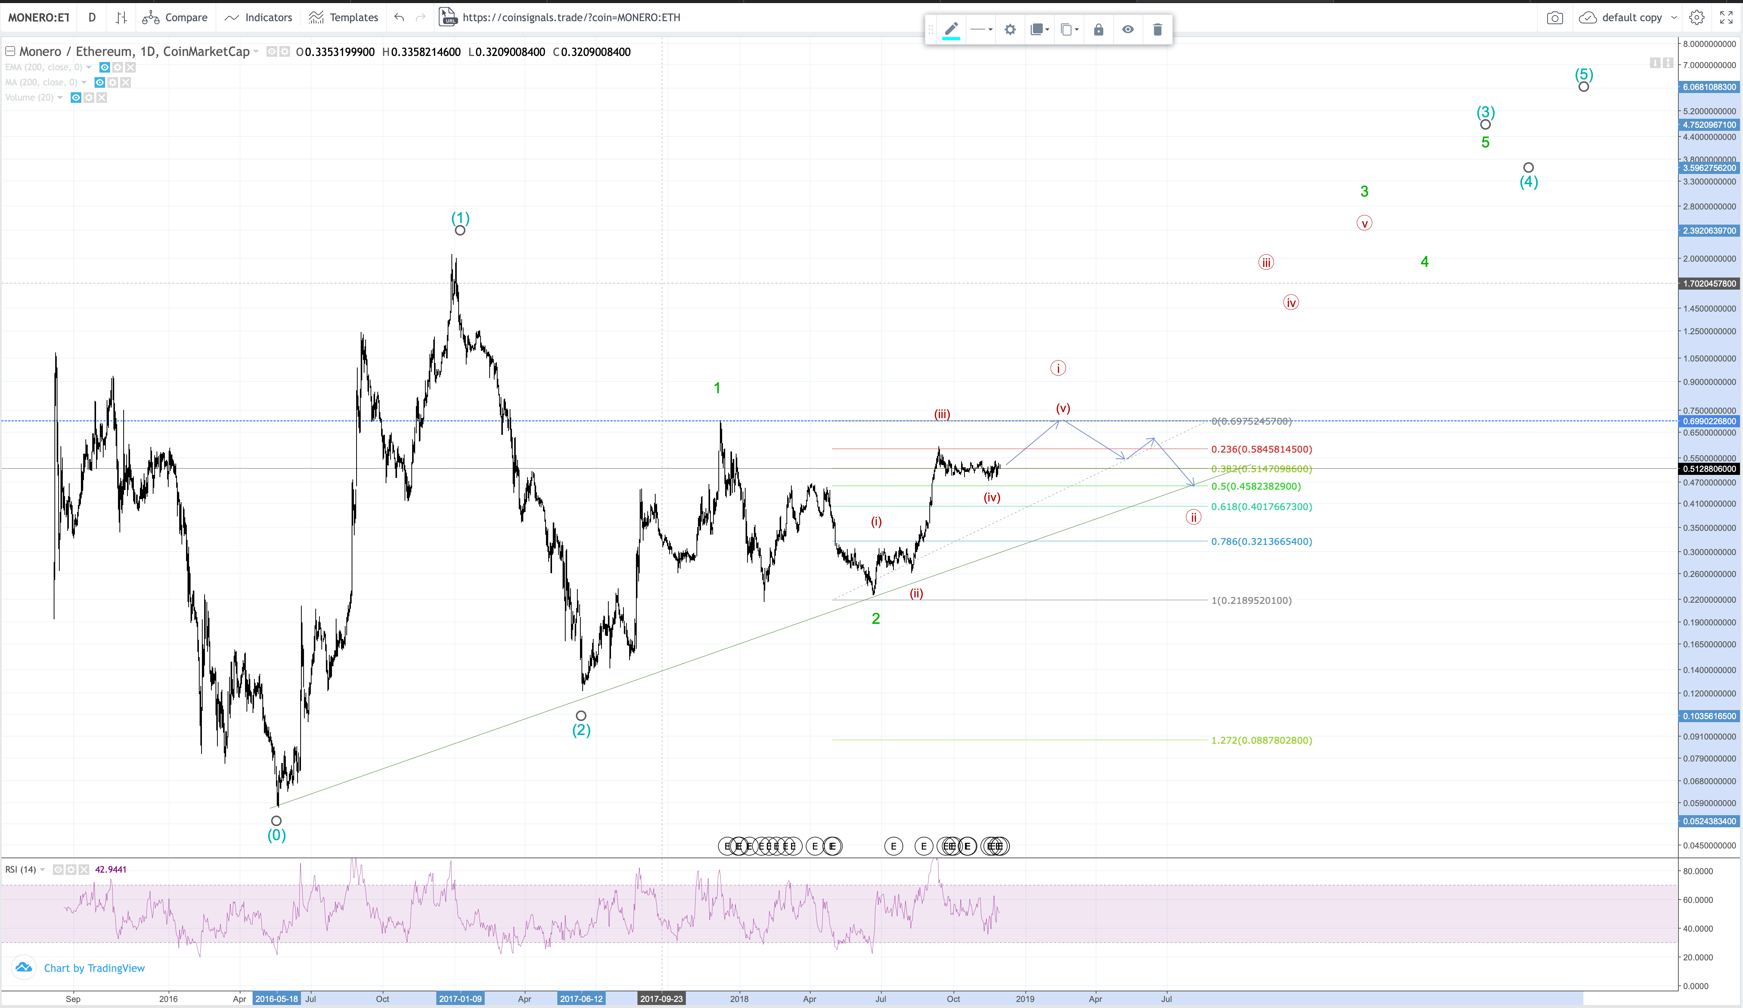Viewport: 1743px width, 1008px height.
Task: Toggle Volume (20) visibility eye
Action: pos(76,98)
